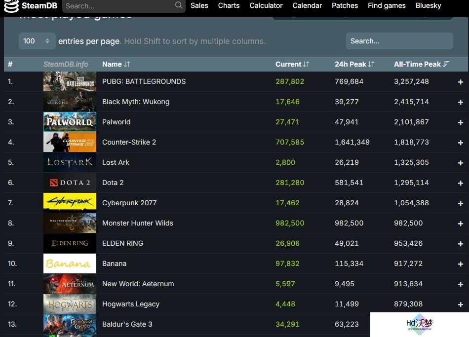Open the Find games menu item
This screenshot has height=337, width=469.
(387, 5)
